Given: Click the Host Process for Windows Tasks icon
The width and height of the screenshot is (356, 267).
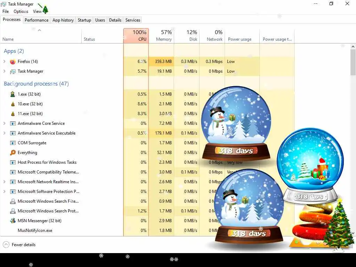Looking at the screenshot, I should [13, 162].
